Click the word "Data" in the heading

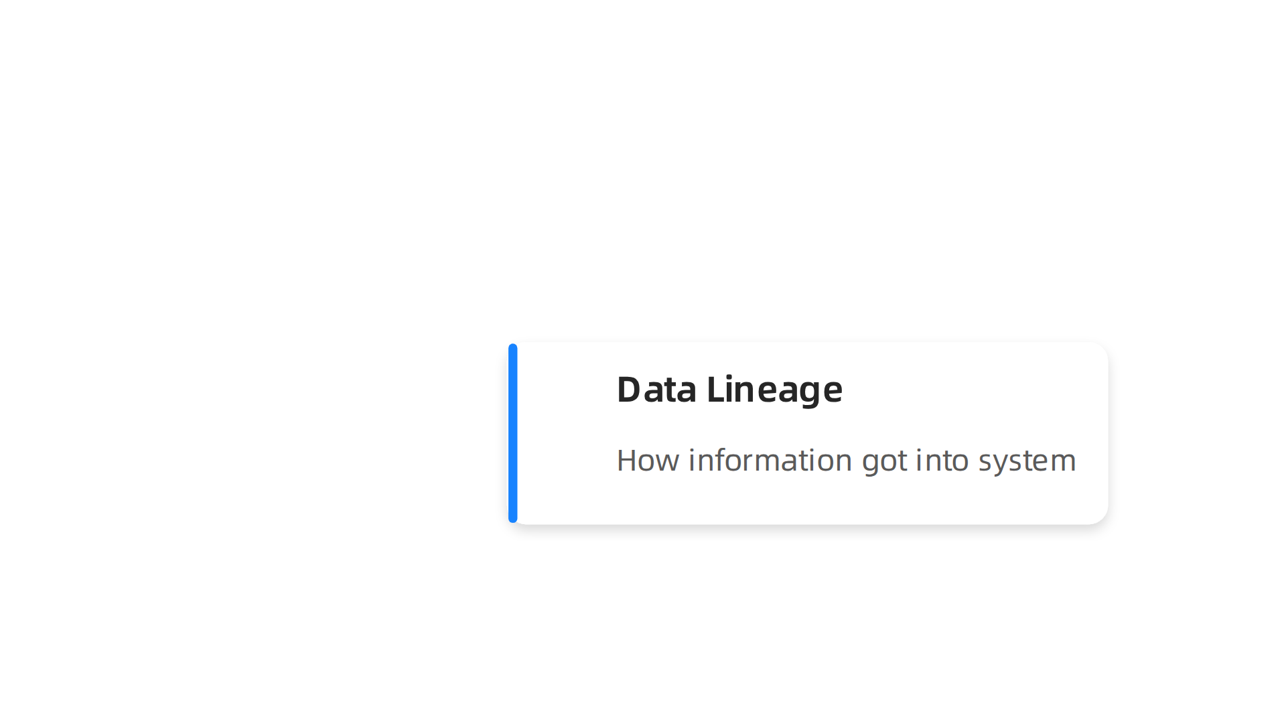click(656, 390)
